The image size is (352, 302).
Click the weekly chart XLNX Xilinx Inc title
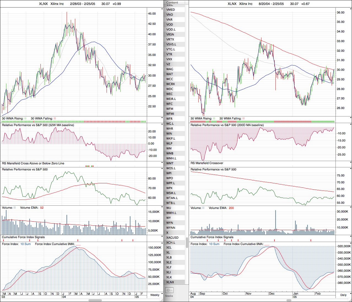click(x=52, y=4)
